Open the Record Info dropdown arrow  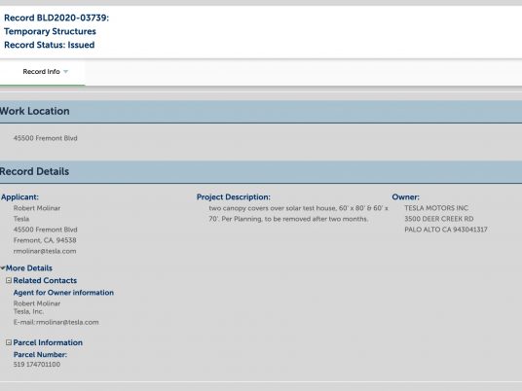tap(65, 72)
